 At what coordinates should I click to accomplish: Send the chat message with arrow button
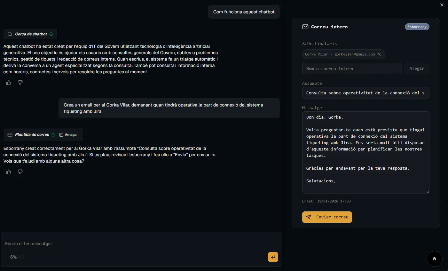[x=273, y=257]
